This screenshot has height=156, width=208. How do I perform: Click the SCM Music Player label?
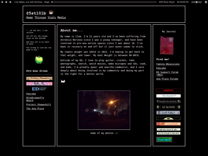point(167,2)
